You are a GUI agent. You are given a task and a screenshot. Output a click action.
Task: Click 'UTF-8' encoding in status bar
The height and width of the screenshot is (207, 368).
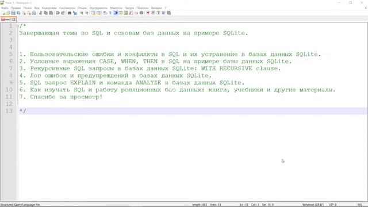pos(332,205)
